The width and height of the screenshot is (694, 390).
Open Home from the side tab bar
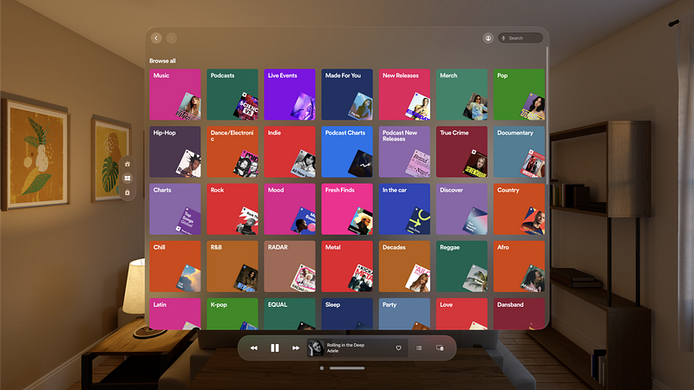[128, 164]
